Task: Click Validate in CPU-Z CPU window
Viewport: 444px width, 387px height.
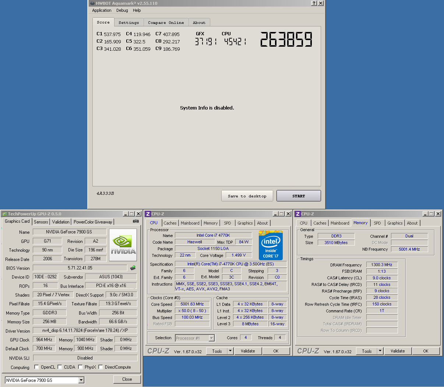Action: point(248,351)
